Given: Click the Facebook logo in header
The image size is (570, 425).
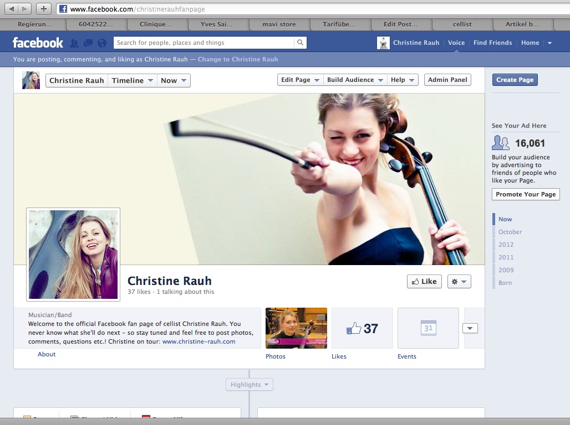Looking at the screenshot, I should 38,43.
